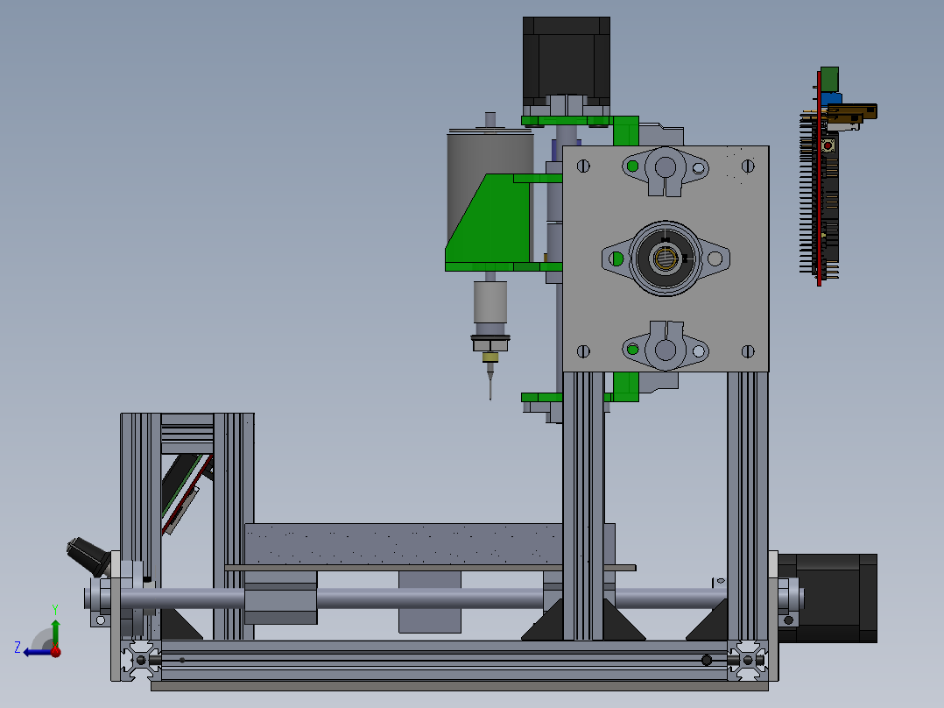Select the black stepper motor on top of the gantry
The width and height of the screenshot is (944, 708).
[x=567, y=60]
